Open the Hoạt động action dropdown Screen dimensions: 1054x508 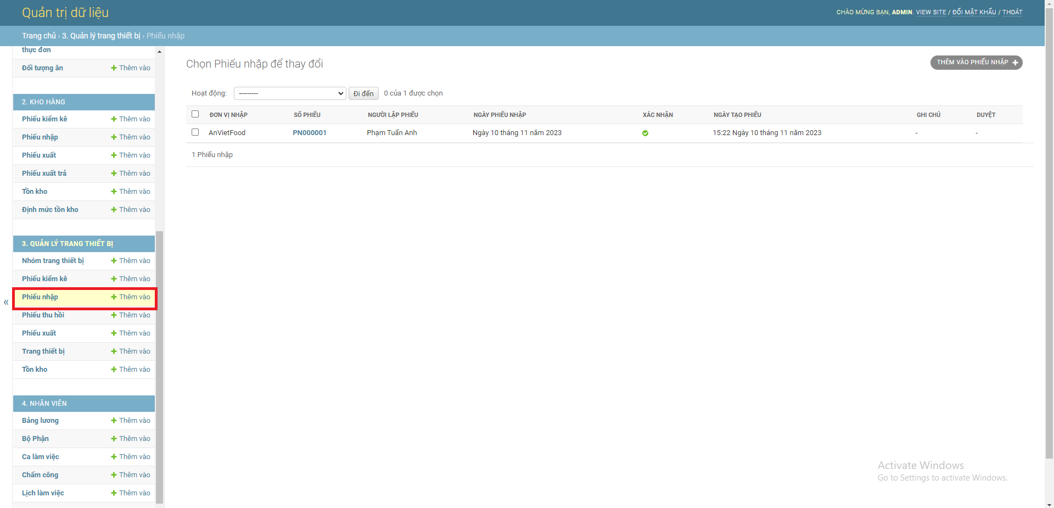tap(289, 93)
